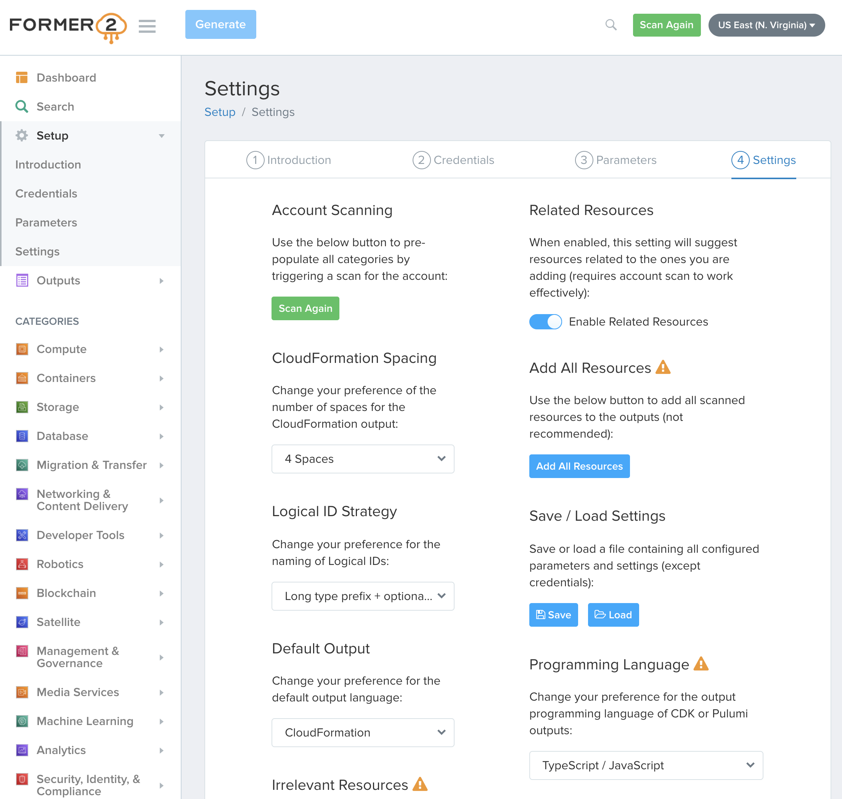842x799 pixels.
Task: Click the Outputs list icon
Action: 22,281
